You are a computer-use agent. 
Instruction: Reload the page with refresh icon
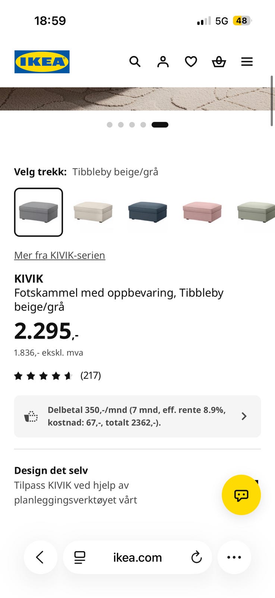coord(196,557)
